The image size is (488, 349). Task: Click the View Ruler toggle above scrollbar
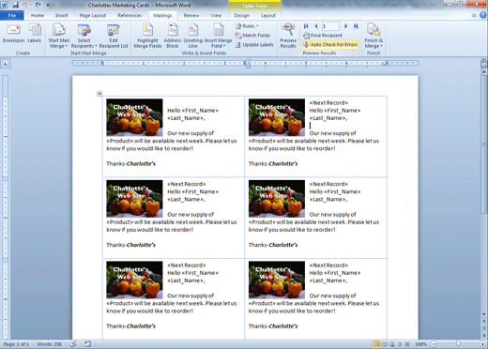[x=484, y=64]
